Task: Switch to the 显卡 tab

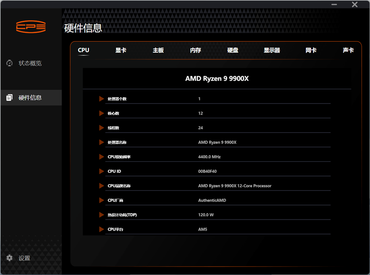Action: (x=121, y=50)
